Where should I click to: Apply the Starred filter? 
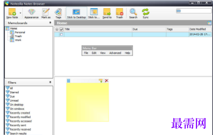click(x=12, y=92)
